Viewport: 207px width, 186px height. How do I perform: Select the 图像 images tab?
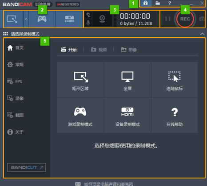(129, 50)
